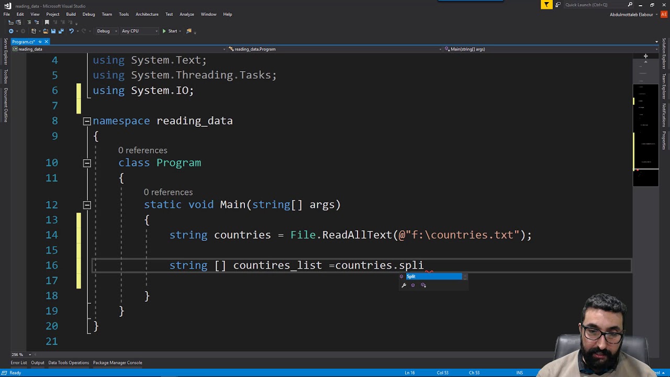Open the Toolbox side tab
670x377 pixels.
(6, 76)
